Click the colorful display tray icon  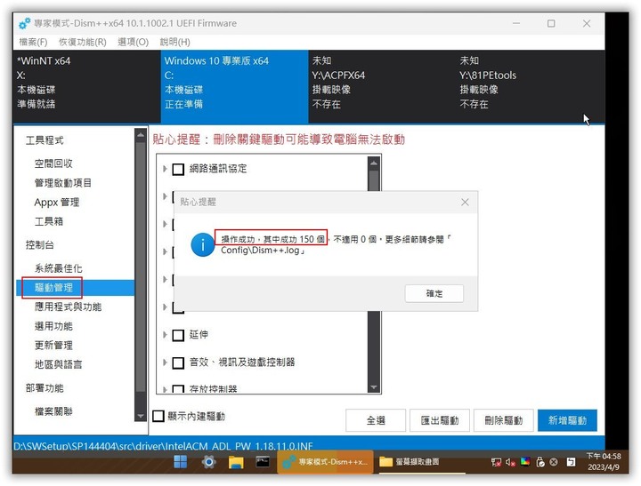click(525, 461)
